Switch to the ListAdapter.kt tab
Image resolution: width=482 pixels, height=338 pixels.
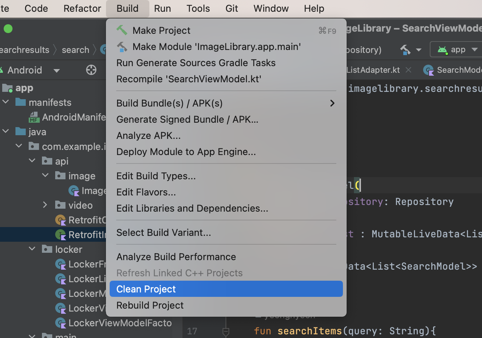coord(373,70)
